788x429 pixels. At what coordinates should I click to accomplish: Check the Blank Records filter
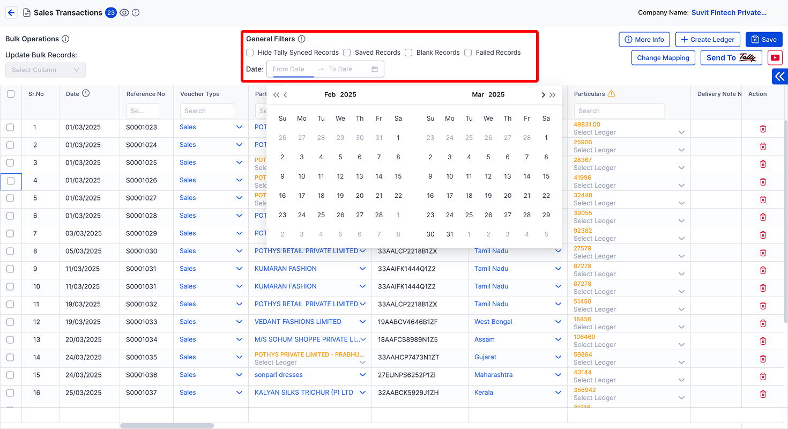click(408, 53)
